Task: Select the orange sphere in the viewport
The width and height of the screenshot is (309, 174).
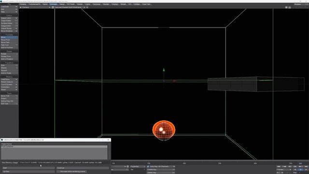Action: click(164, 130)
